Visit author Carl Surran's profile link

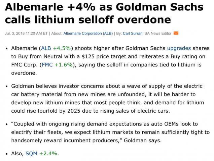pos(133,34)
